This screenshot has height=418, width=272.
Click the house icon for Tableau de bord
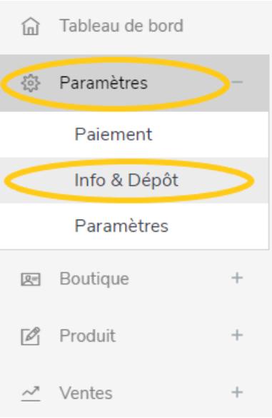tap(31, 26)
